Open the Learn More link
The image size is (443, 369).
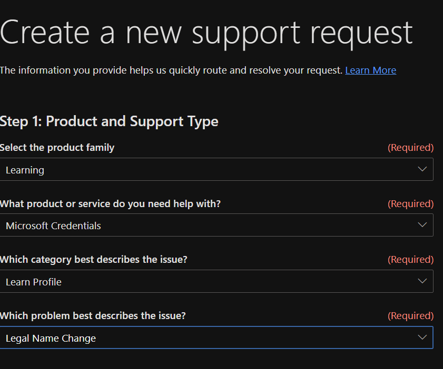coord(370,70)
